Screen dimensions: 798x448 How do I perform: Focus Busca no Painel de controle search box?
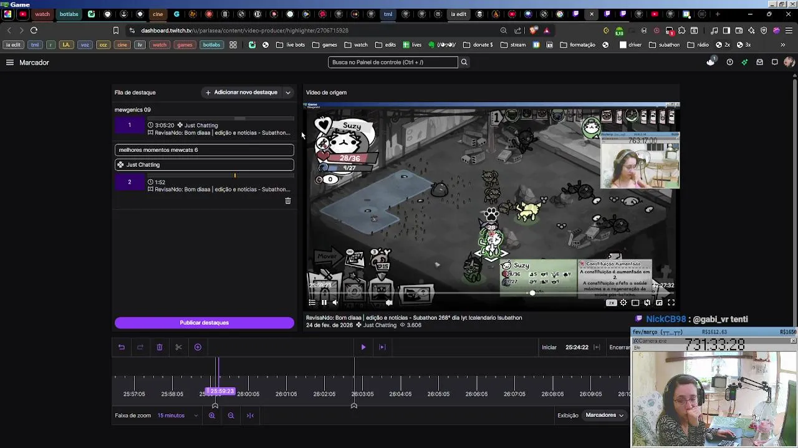393,62
